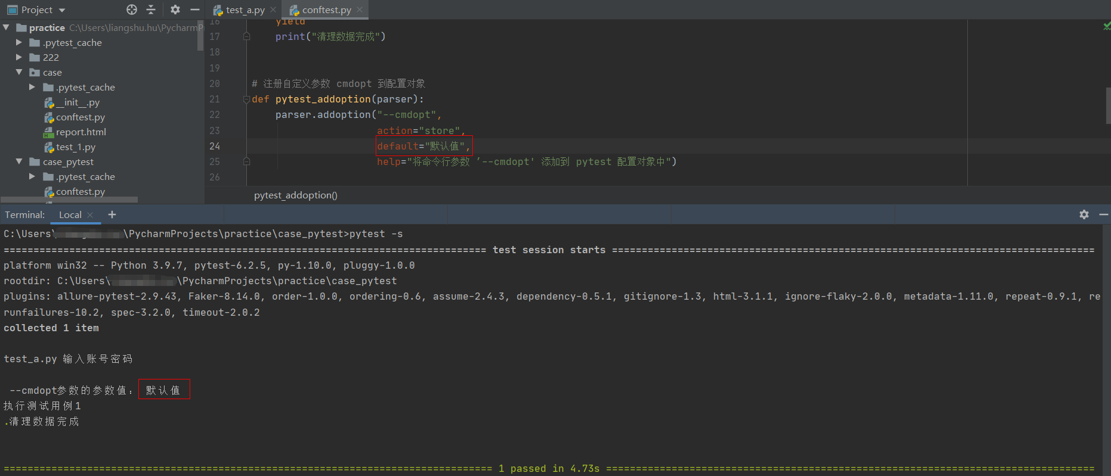Select the conftest.py editor tab

click(x=326, y=10)
